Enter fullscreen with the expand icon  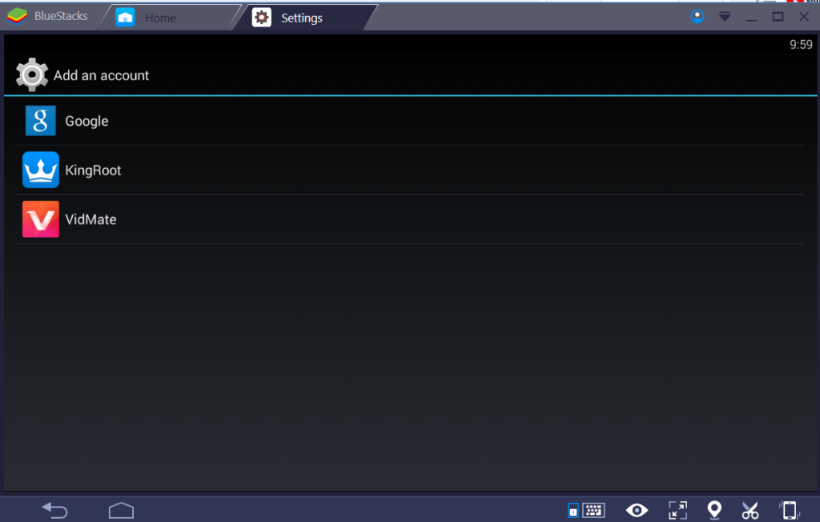pyautogui.click(x=677, y=510)
